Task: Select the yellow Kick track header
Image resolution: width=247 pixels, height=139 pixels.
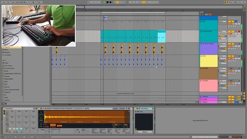Action: pyautogui.click(x=208, y=61)
